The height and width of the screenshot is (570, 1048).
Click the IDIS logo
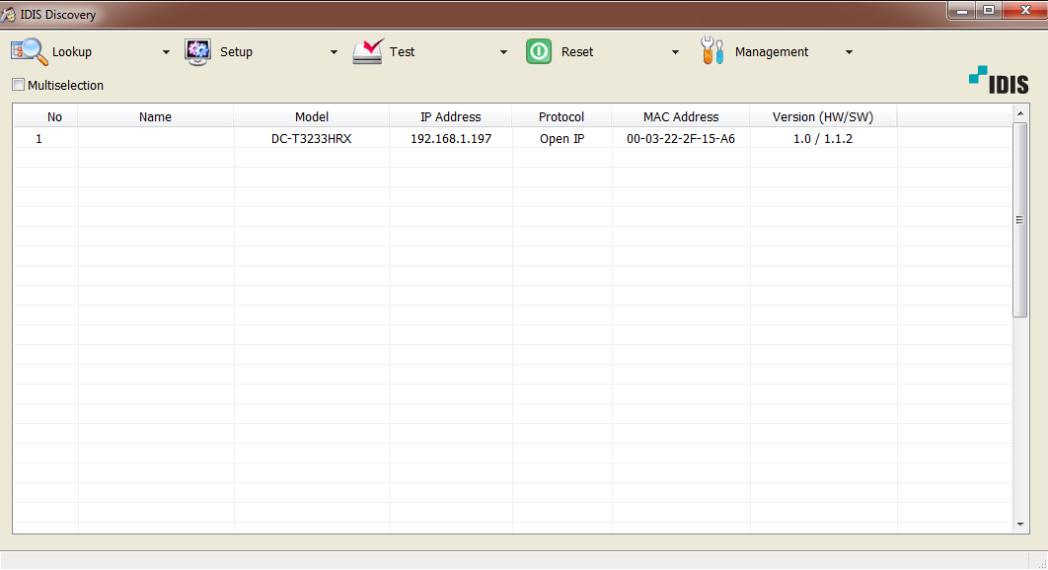click(999, 80)
